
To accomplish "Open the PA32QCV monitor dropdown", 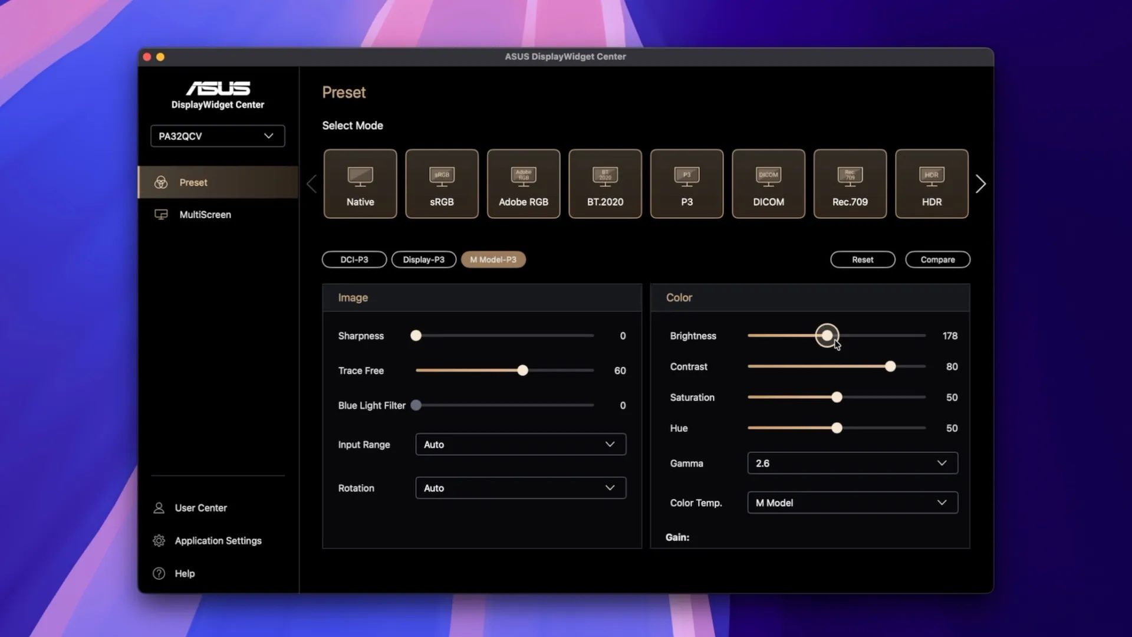I will click(218, 136).
